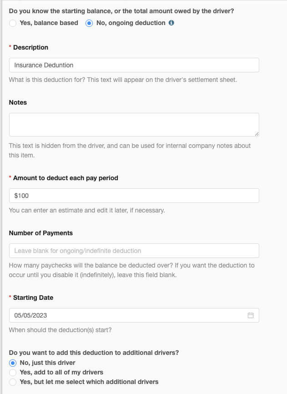287x394 pixels.
Task: Click the starting balance question heading
Action: pos(121,11)
